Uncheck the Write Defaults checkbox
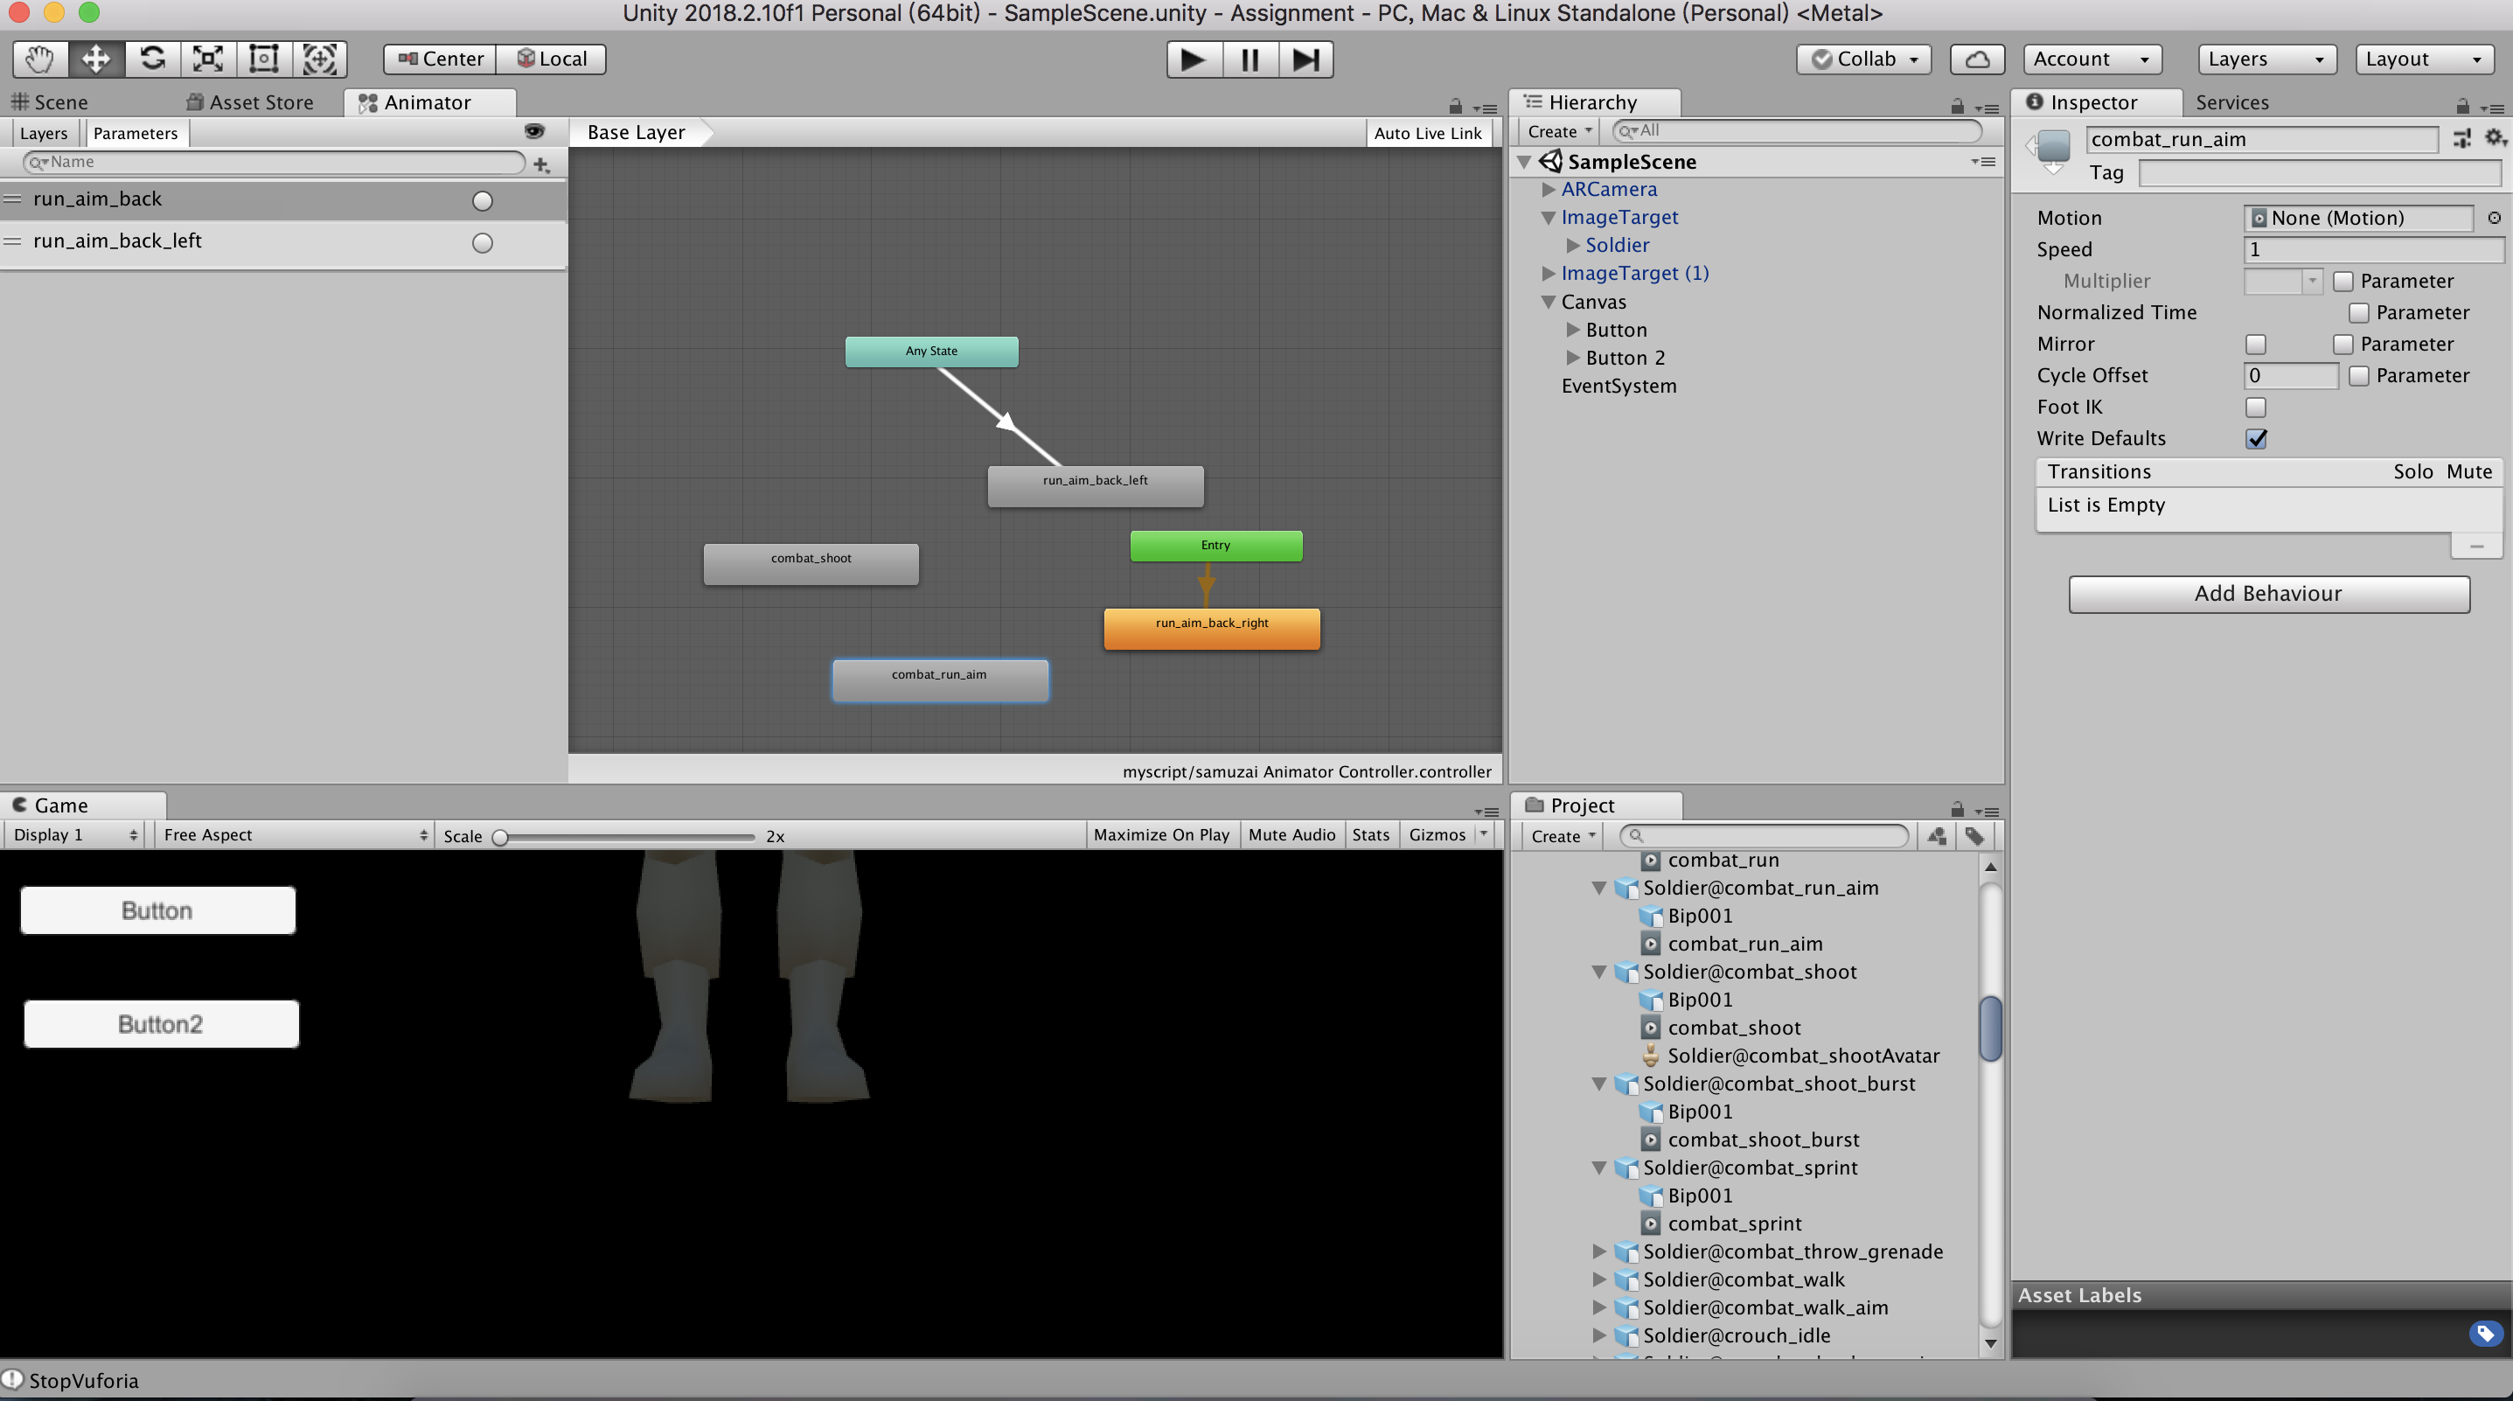Image resolution: width=2513 pixels, height=1401 pixels. [x=2255, y=439]
